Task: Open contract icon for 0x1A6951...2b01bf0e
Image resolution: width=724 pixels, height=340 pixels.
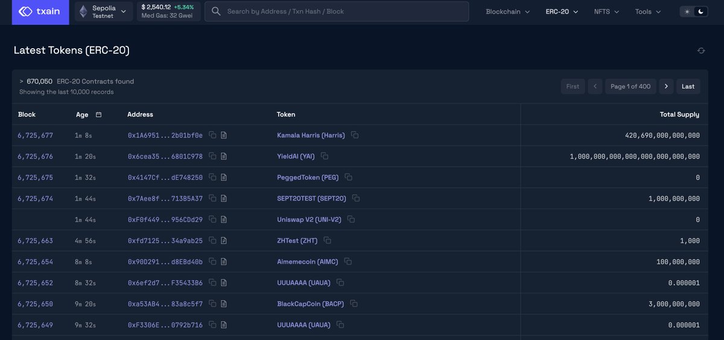Action: (x=224, y=136)
